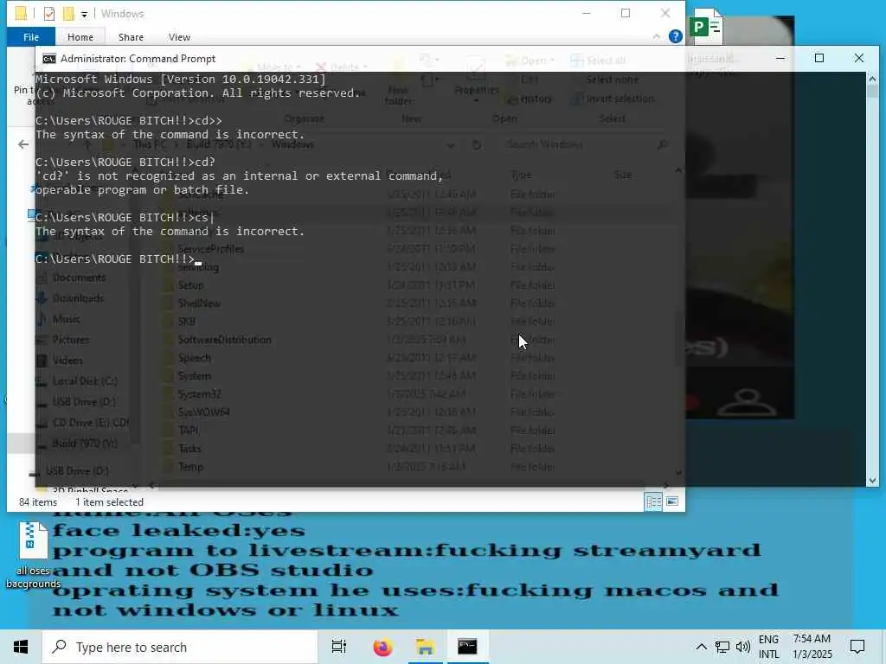
Task: Minimize the Windows Explorer window
Action: point(587,14)
